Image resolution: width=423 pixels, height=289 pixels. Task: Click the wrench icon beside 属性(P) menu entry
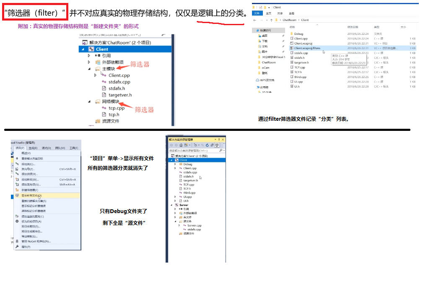(x=17, y=247)
